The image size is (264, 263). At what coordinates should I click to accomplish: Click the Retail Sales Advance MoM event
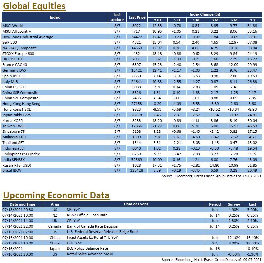[90, 254]
